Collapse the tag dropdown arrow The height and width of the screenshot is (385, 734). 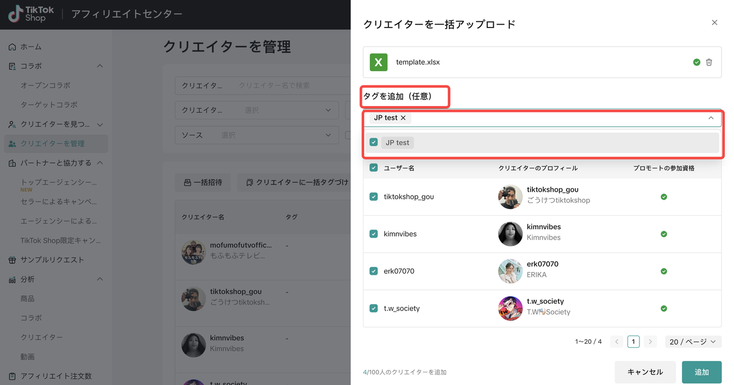point(711,118)
